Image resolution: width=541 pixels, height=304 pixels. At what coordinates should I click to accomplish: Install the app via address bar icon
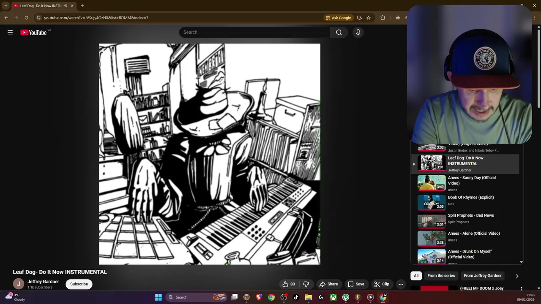(359, 18)
